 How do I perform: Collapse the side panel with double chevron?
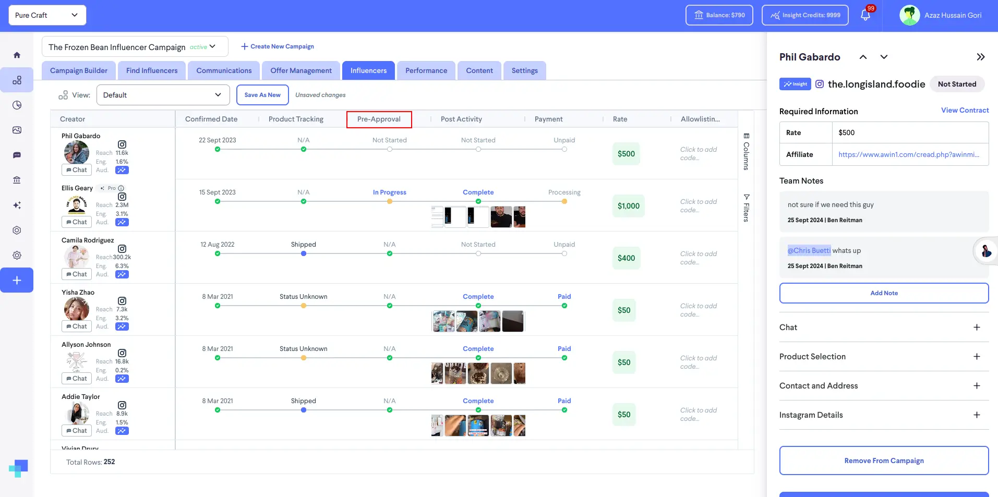[x=981, y=57]
